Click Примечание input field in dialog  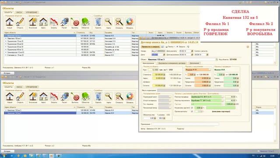185,124
